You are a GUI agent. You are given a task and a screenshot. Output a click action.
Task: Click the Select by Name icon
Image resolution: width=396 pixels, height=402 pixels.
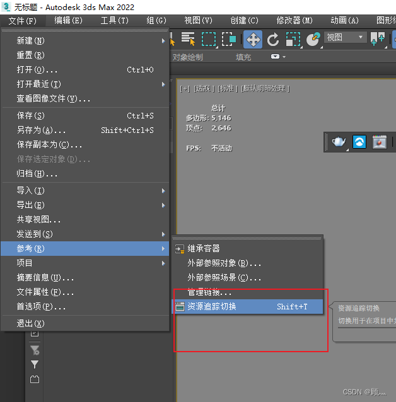188,38
